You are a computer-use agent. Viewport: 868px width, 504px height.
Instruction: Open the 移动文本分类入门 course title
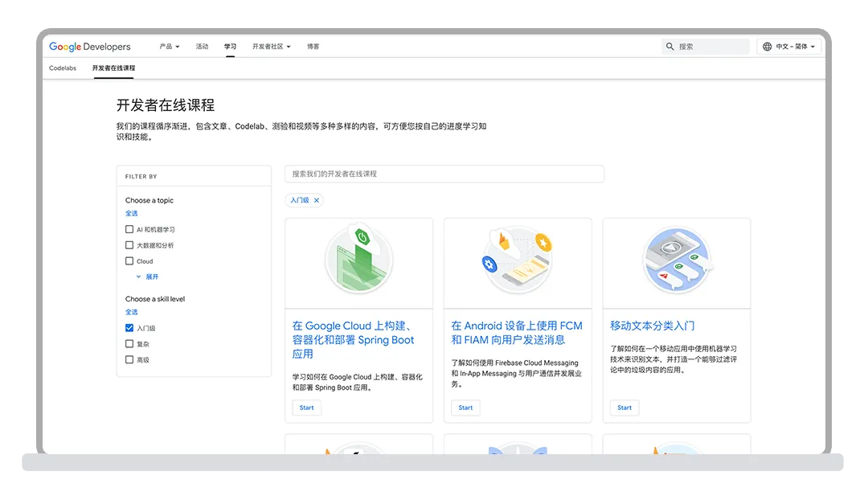point(652,326)
